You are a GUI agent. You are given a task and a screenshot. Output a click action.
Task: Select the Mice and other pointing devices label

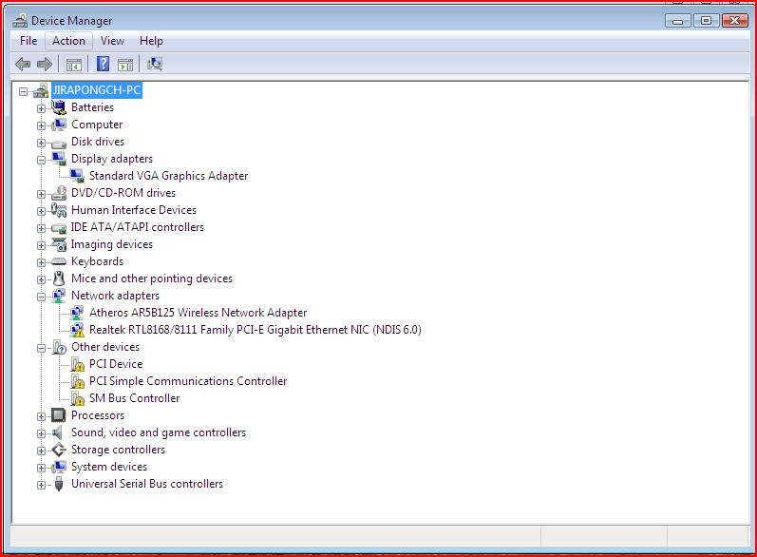(x=152, y=278)
